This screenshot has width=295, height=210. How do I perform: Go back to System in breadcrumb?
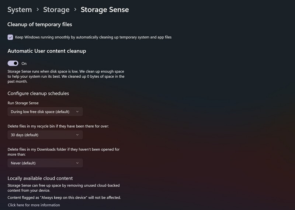pyautogui.click(x=20, y=10)
